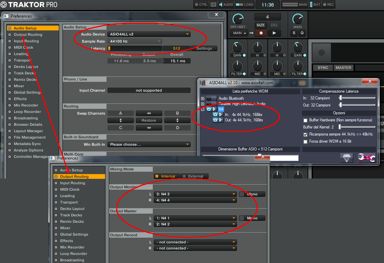Click the crossed-out wrench icon in ASIO4ALL
384x263 pixels.
[366, 158]
